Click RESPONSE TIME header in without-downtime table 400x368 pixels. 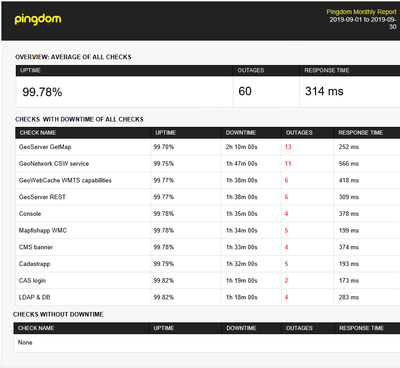(362, 328)
